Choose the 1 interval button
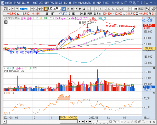Image resolution: width=157 pixels, height=125 pixels. (x=93, y=9)
